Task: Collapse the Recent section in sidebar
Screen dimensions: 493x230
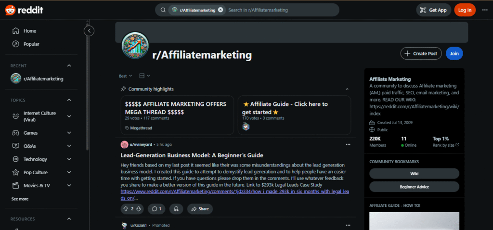Action: pyautogui.click(x=69, y=65)
